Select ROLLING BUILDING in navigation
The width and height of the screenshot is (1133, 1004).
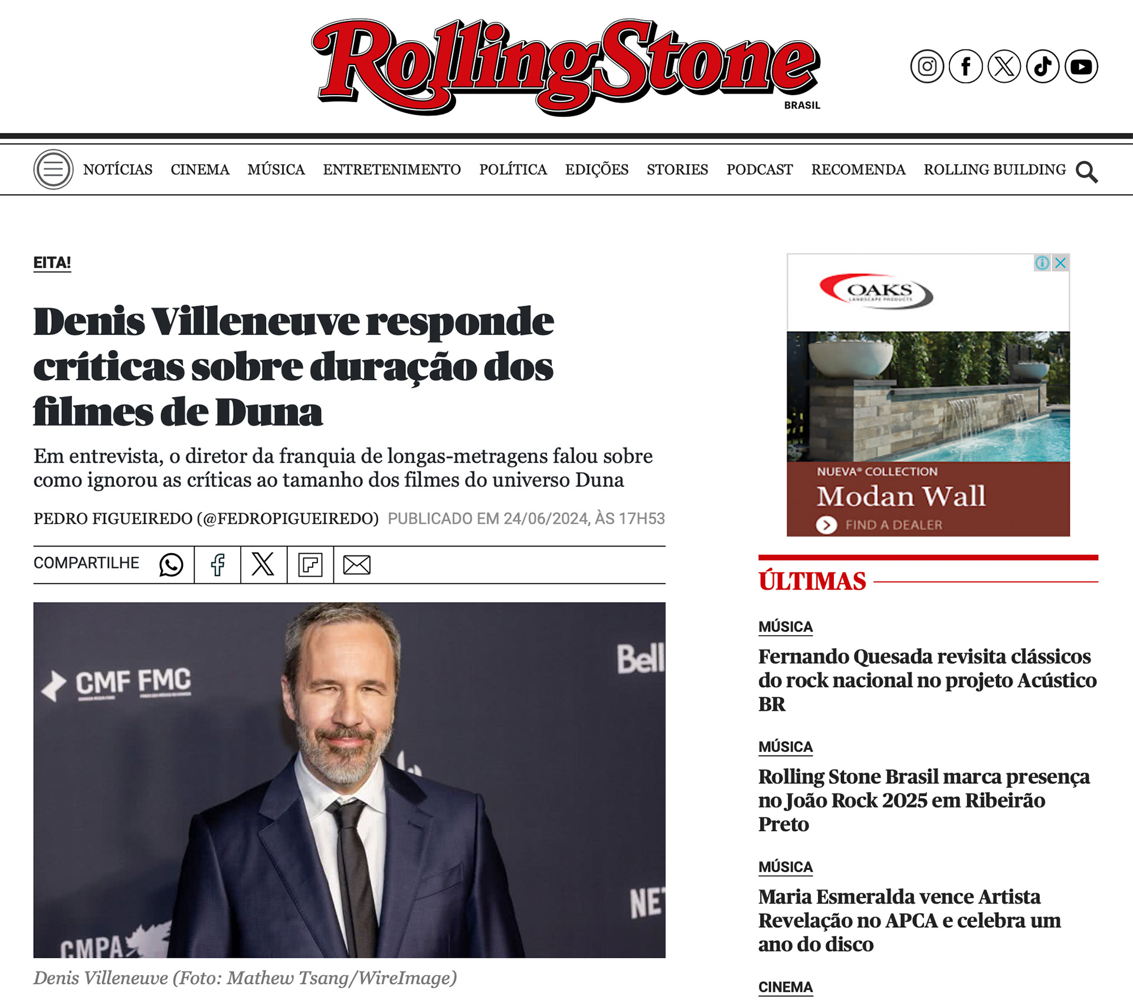click(x=995, y=169)
